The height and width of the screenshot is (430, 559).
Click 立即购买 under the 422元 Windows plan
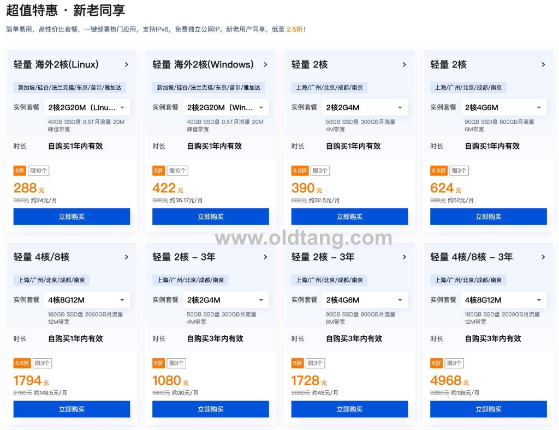(x=210, y=216)
